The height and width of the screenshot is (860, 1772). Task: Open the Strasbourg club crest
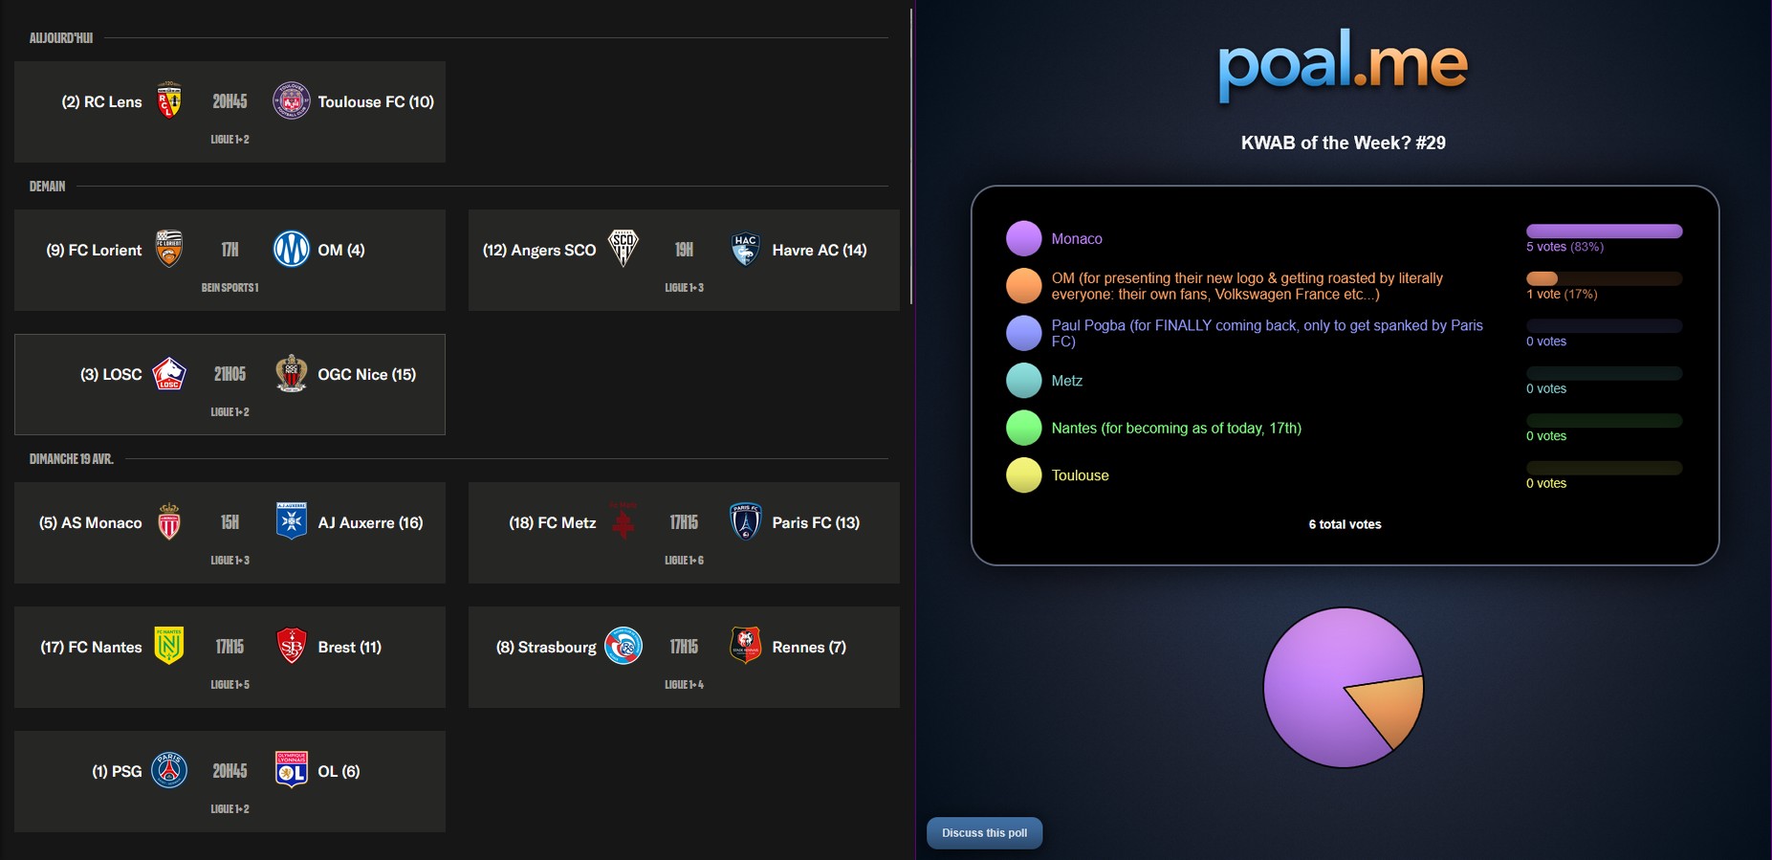(x=623, y=646)
